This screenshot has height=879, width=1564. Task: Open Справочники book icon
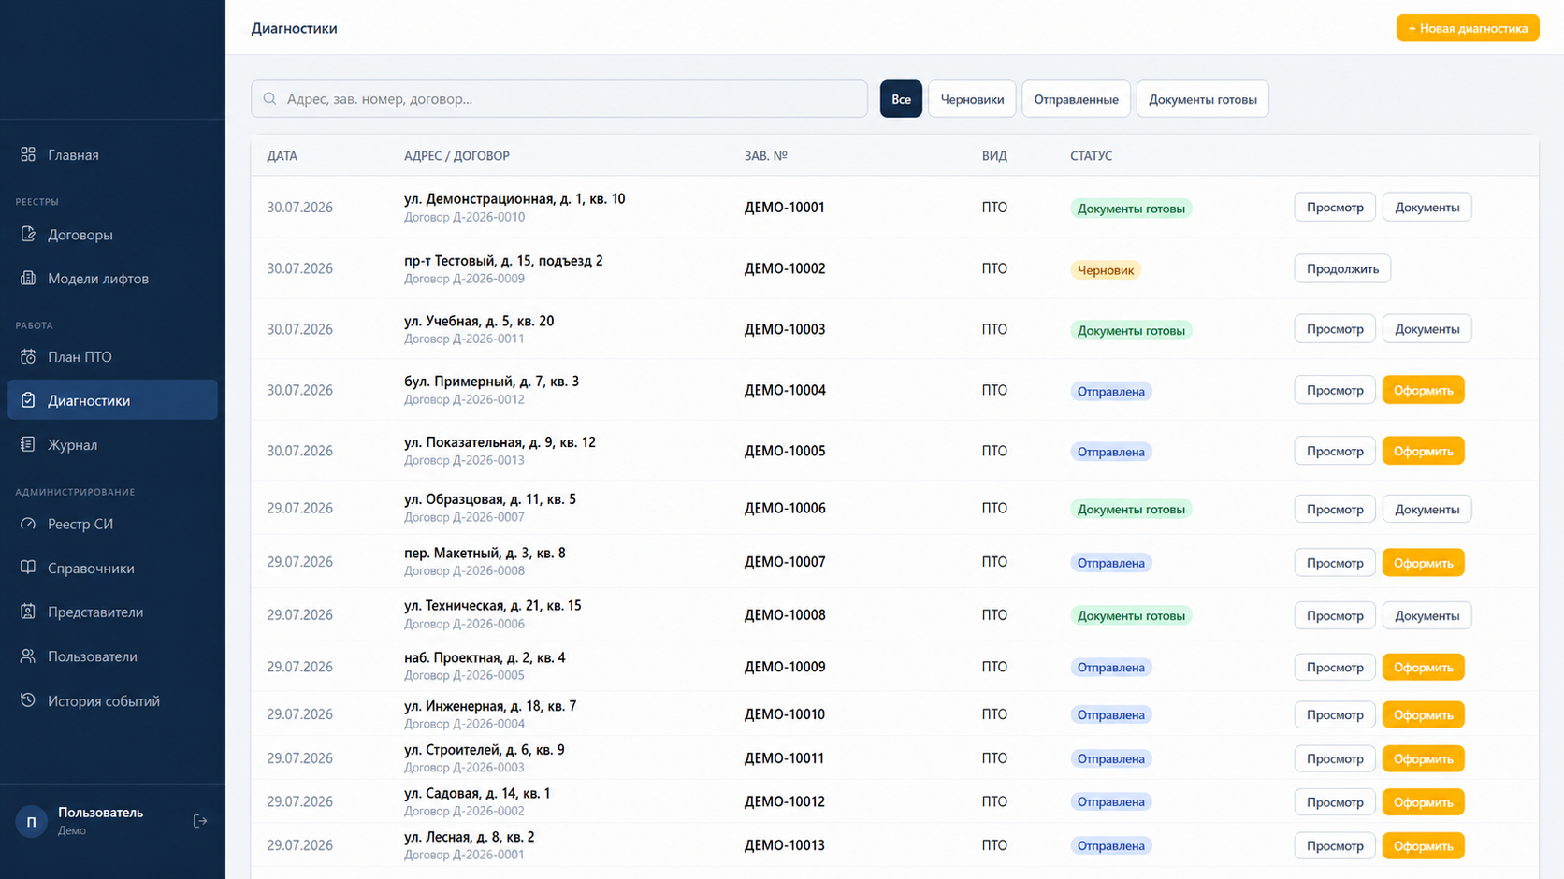(x=28, y=568)
